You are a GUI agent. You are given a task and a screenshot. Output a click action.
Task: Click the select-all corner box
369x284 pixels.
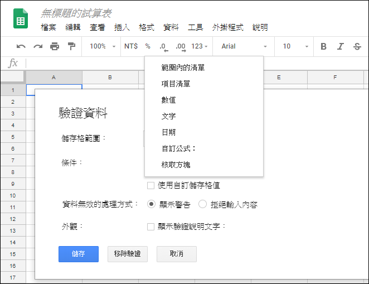coord(13,77)
